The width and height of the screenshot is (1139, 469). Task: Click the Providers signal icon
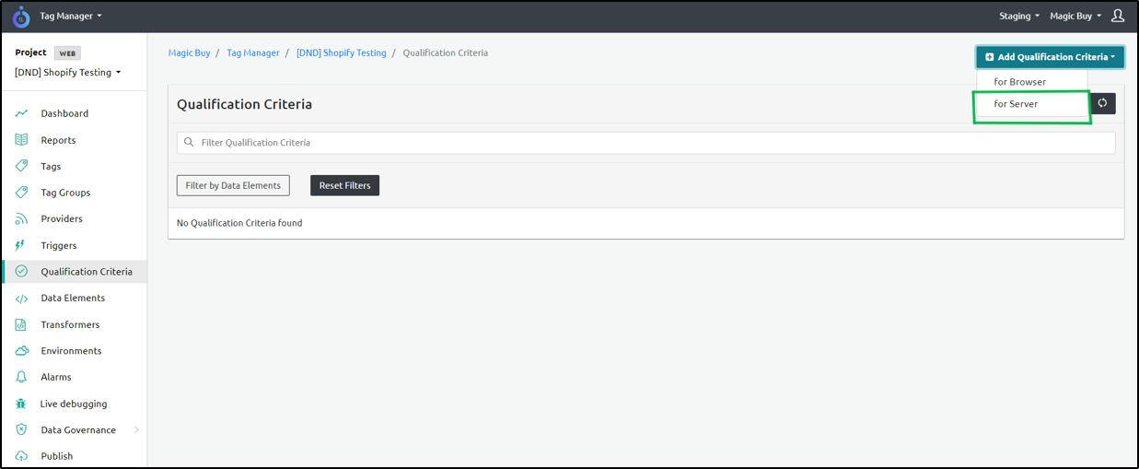21,219
